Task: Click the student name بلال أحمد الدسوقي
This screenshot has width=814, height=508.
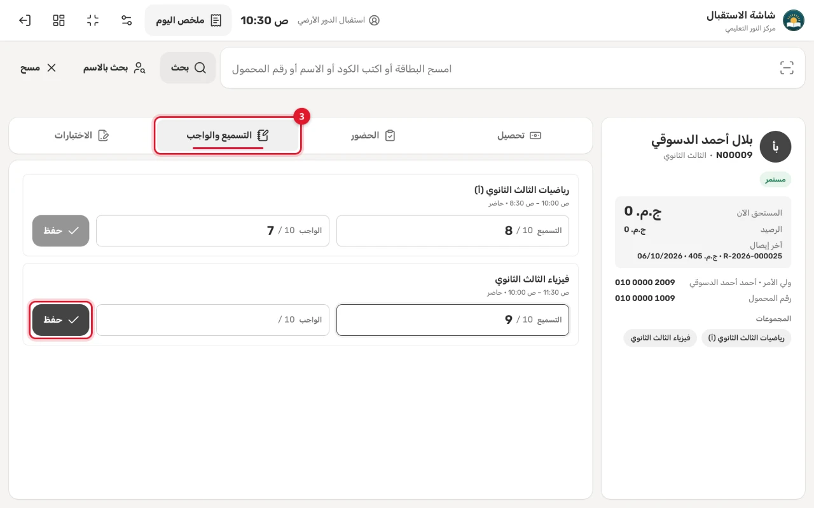Action: click(701, 140)
